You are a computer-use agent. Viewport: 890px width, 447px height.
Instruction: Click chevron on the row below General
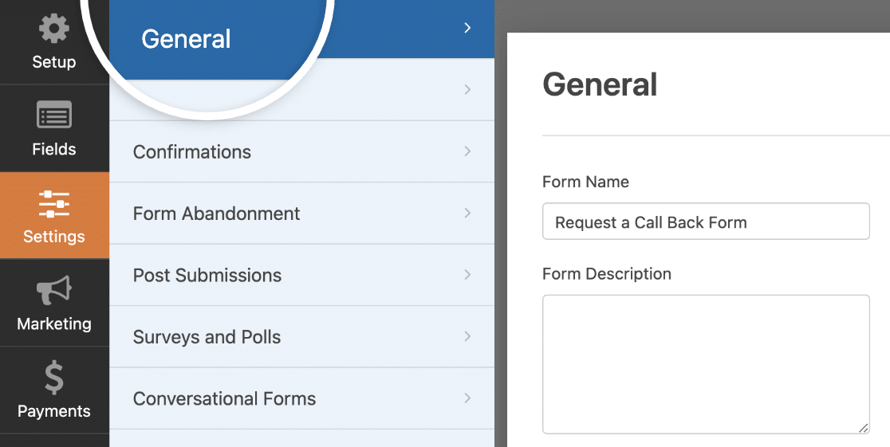(467, 89)
